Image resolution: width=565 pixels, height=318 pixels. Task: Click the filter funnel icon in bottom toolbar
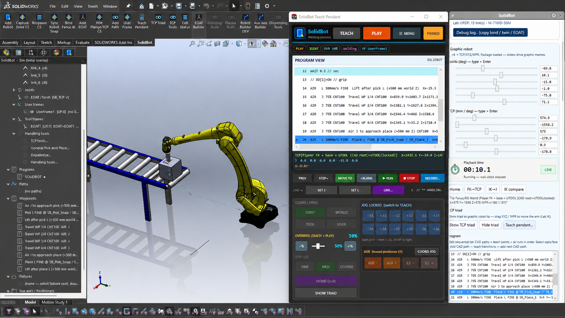[9, 311]
